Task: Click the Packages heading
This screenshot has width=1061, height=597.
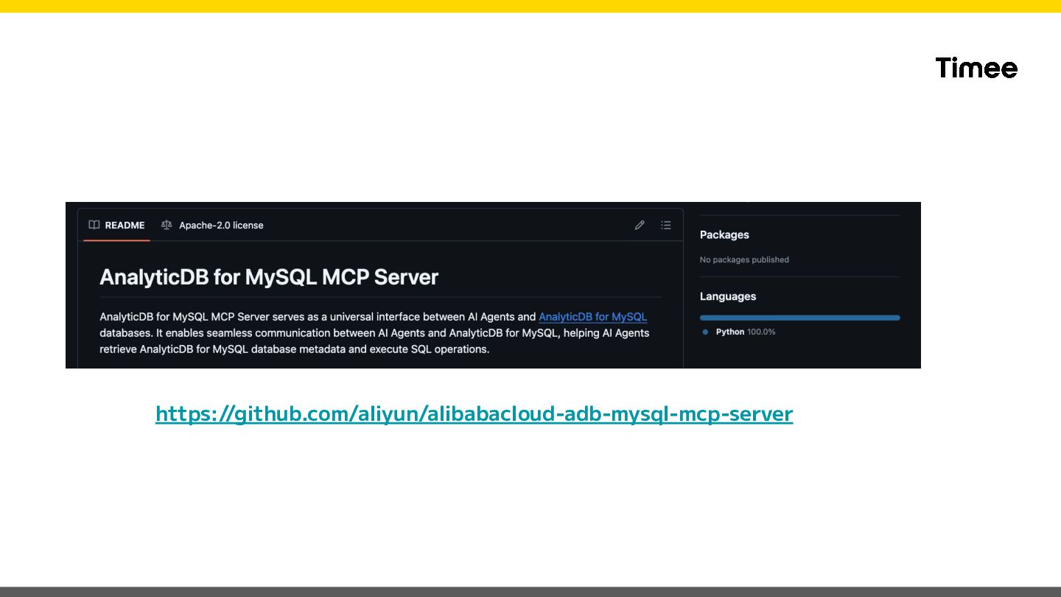Action: click(x=724, y=235)
